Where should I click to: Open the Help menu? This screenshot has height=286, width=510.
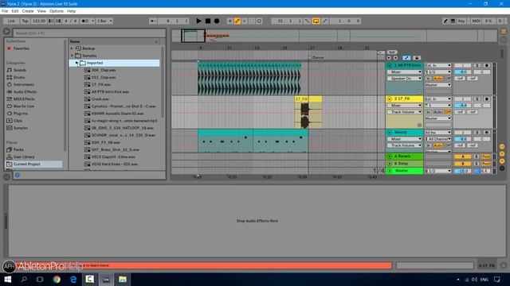(71, 11)
